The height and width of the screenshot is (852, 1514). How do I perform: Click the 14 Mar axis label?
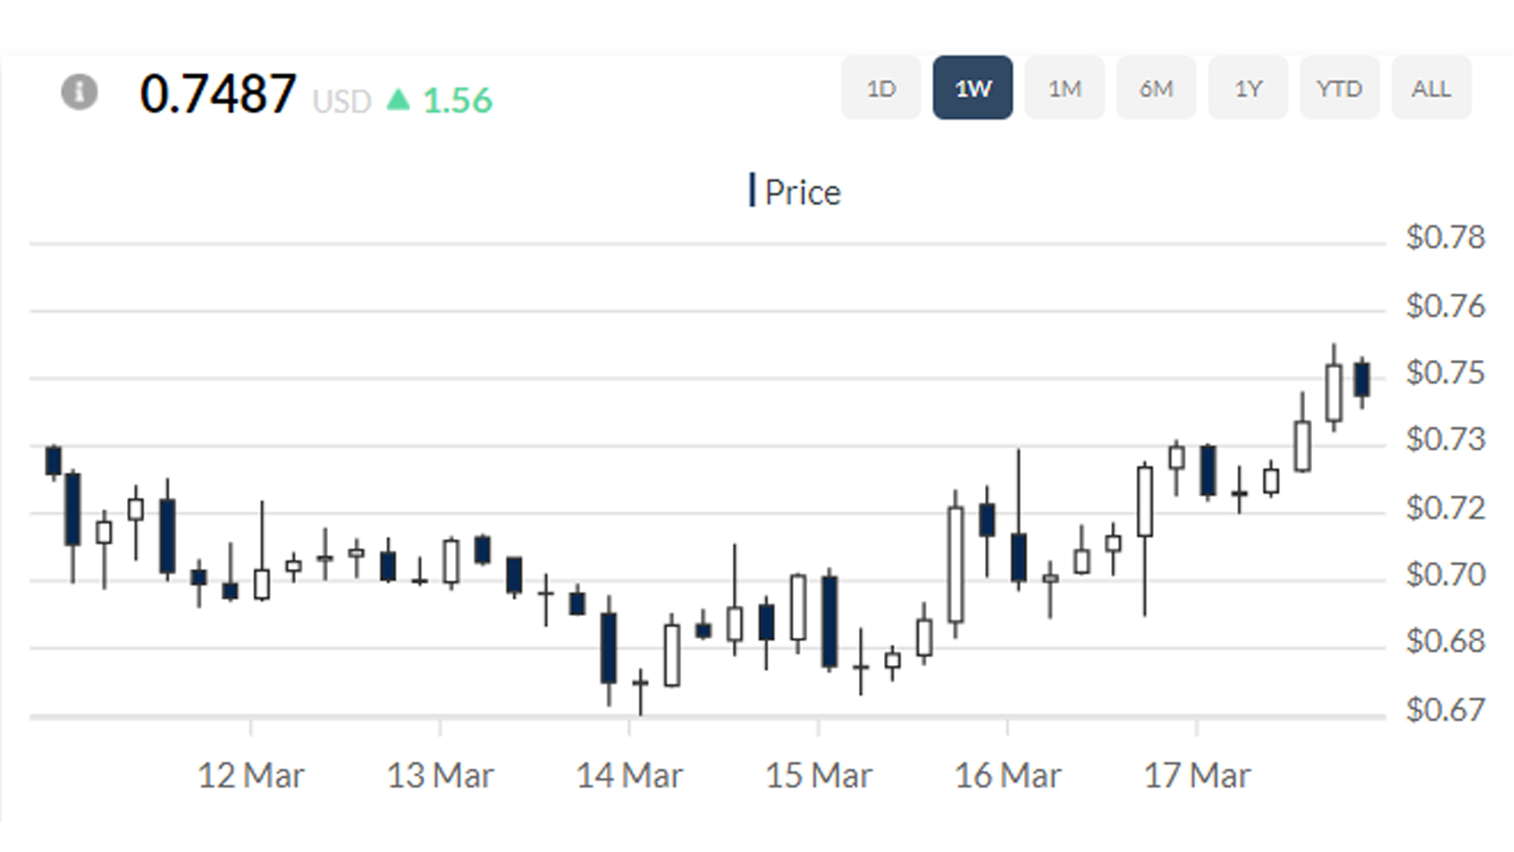(629, 775)
